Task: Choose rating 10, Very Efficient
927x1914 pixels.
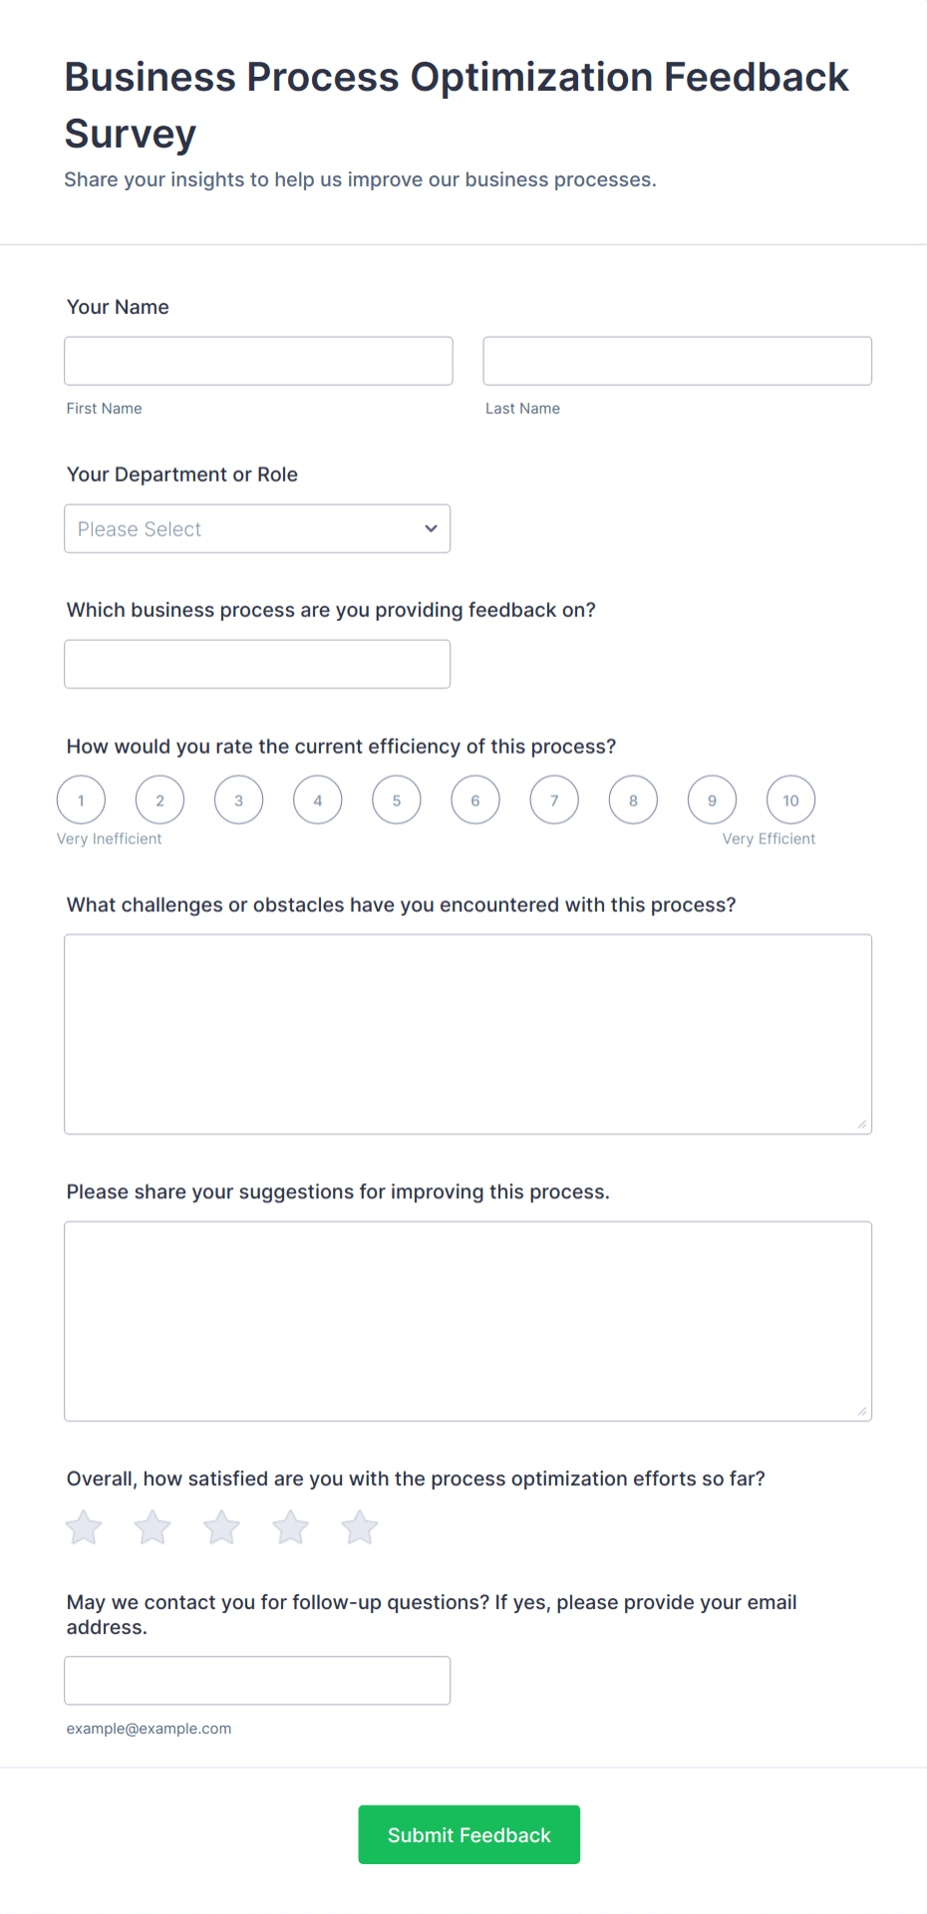Action: (x=790, y=799)
